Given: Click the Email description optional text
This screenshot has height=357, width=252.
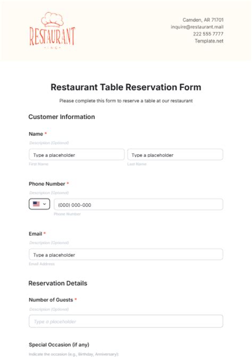Looking at the screenshot, I should pyautogui.click(x=49, y=243).
